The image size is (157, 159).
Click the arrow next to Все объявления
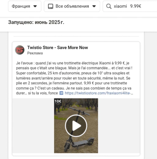(94, 6)
